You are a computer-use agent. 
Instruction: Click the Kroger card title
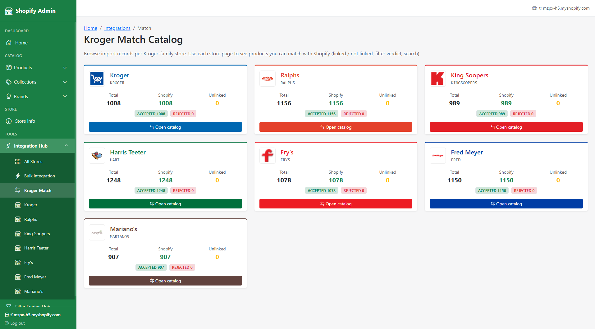[x=120, y=75]
